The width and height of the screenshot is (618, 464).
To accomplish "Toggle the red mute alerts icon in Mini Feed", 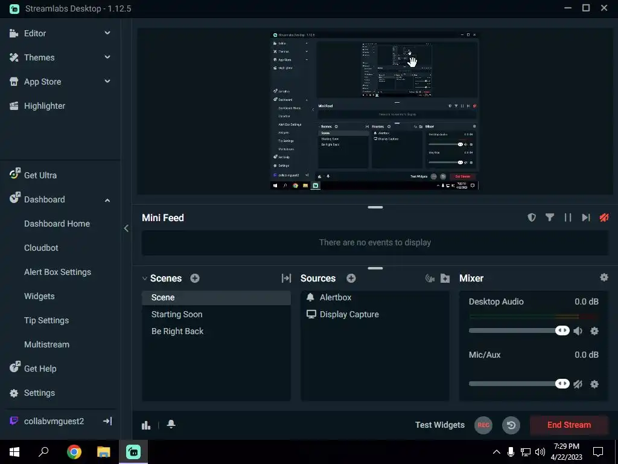I will coord(604,217).
